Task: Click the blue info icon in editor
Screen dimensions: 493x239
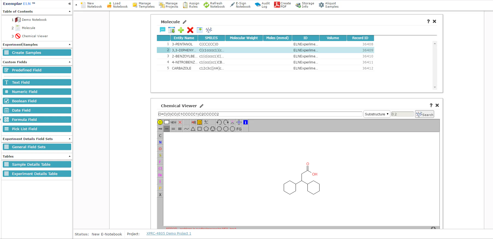Action: coord(246,122)
